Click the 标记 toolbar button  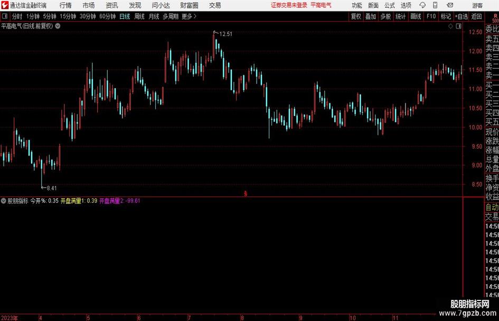(446, 16)
